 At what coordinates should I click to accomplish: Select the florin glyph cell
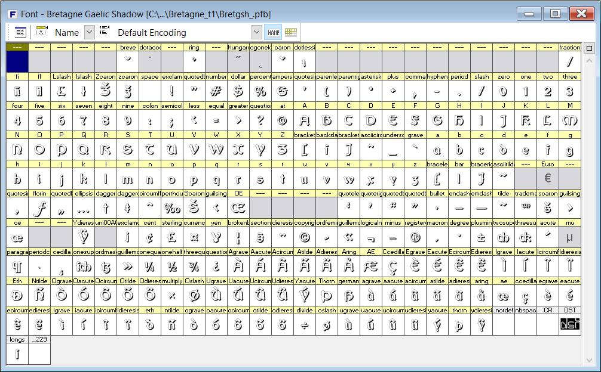coord(39,208)
